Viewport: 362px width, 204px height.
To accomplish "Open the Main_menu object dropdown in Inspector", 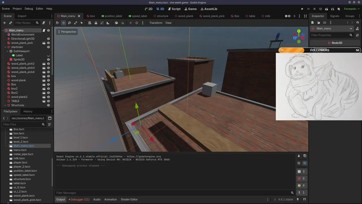I will click(332, 29).
